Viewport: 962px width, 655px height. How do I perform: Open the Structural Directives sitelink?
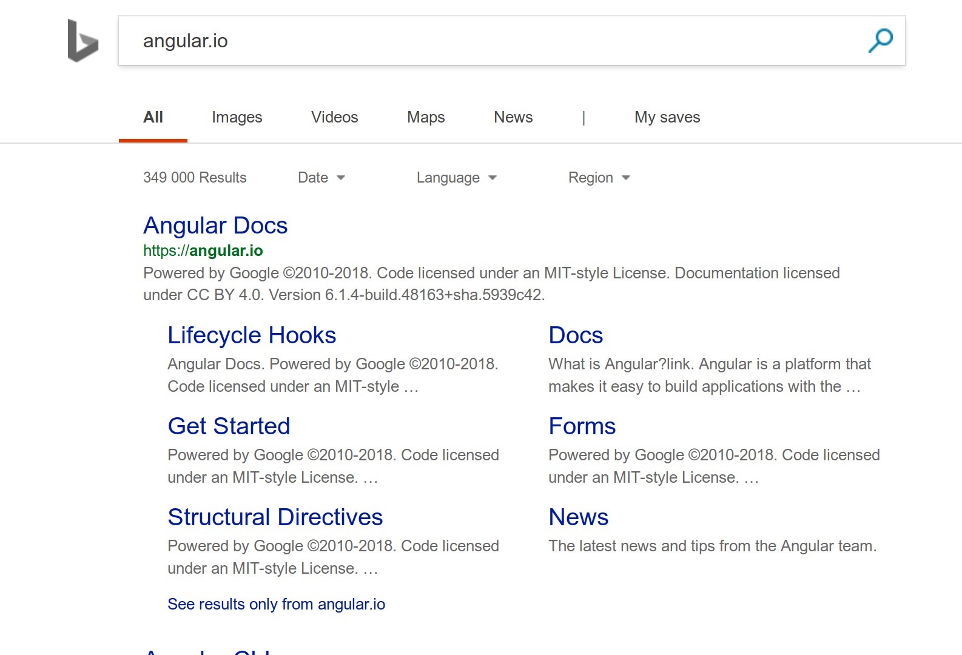click(x=275, y=517)
